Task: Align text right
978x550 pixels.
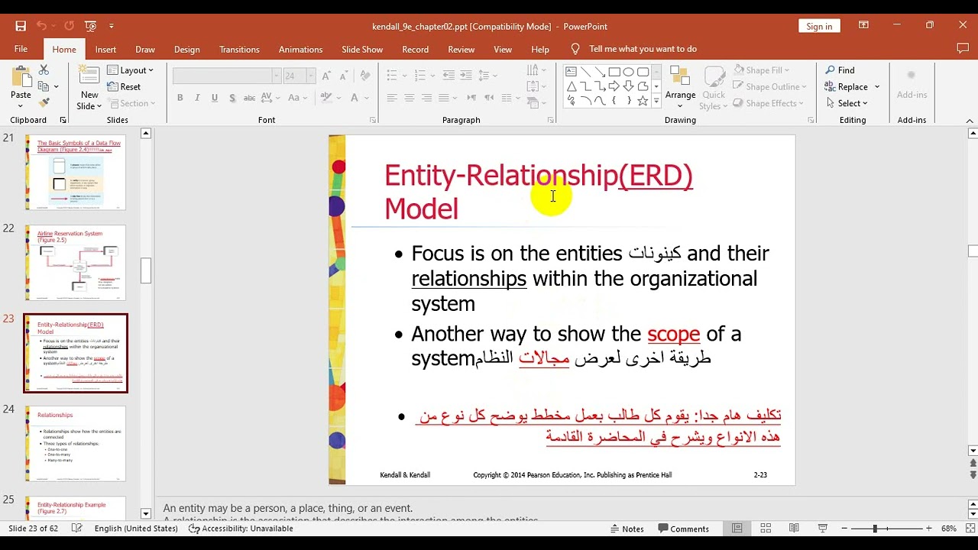Action: tap(426, 98)
